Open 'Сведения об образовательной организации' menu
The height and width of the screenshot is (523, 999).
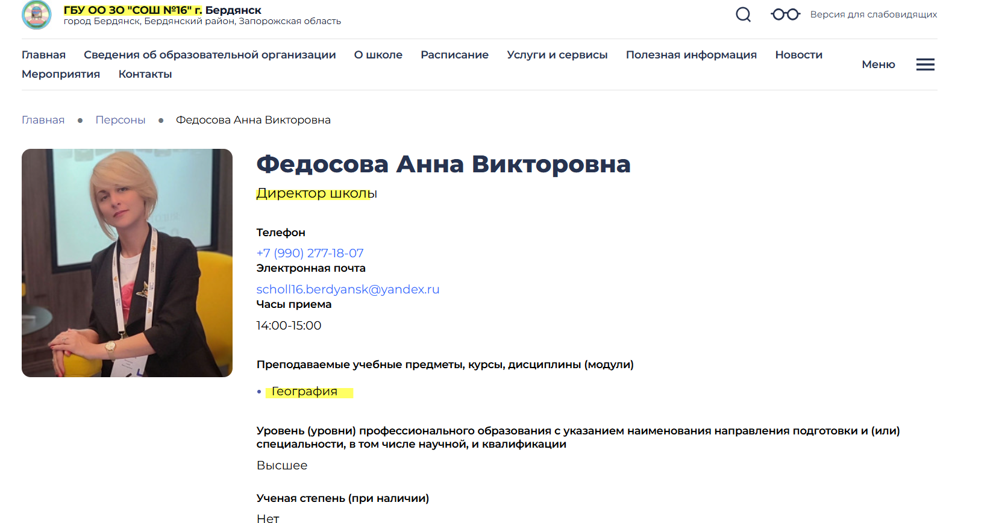210,55
